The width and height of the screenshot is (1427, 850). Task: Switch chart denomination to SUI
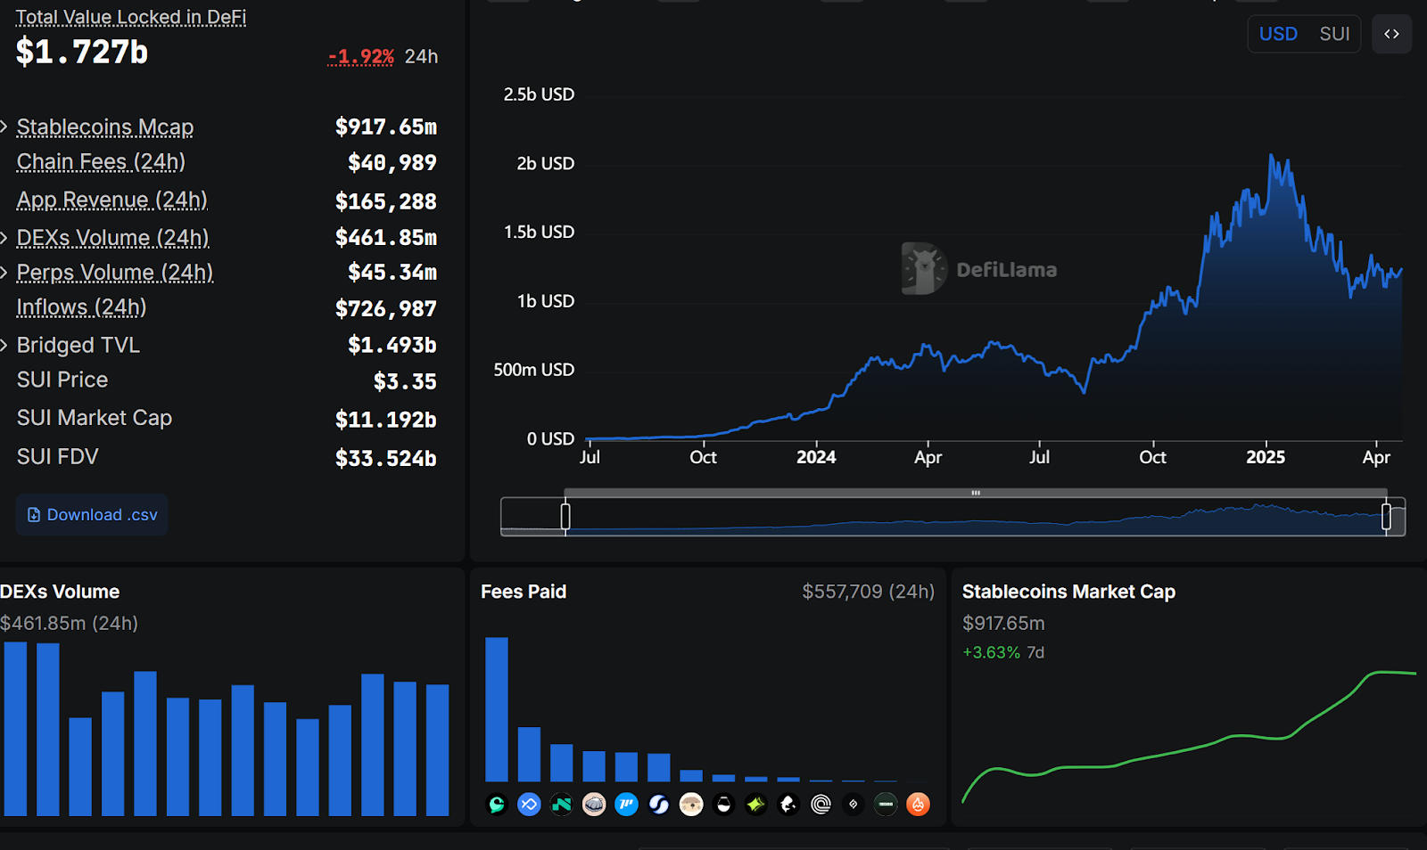coord(1334,34)
